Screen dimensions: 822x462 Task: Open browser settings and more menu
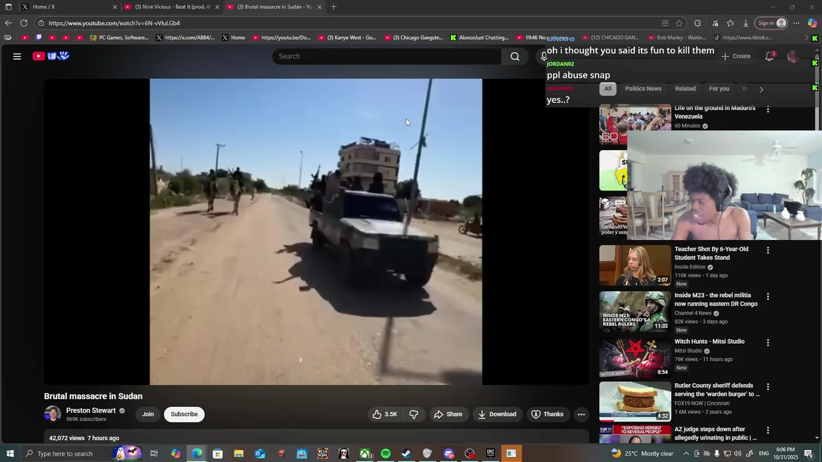coord(796,23)
